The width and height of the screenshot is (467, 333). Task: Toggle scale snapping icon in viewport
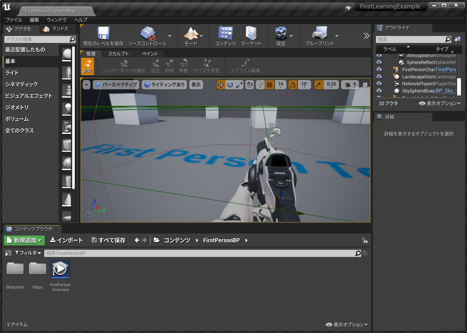pos(319,85)
